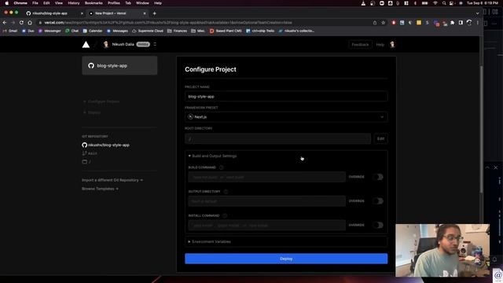
Task: Open the Profiles menu
Action: click(113, 3)
